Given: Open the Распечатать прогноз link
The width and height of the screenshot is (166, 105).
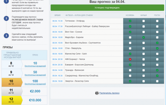Looking at the screenshot, I should click(x=109, y=93).
